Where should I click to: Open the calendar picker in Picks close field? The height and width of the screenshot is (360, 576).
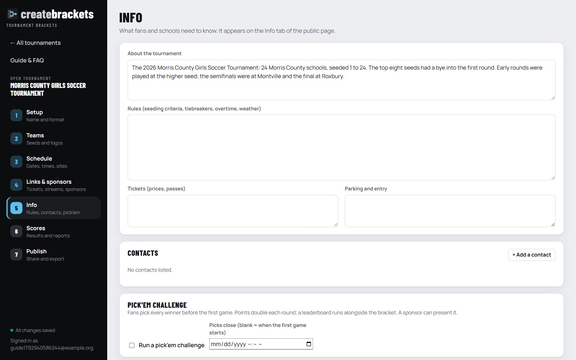click(x=309, y=344)
